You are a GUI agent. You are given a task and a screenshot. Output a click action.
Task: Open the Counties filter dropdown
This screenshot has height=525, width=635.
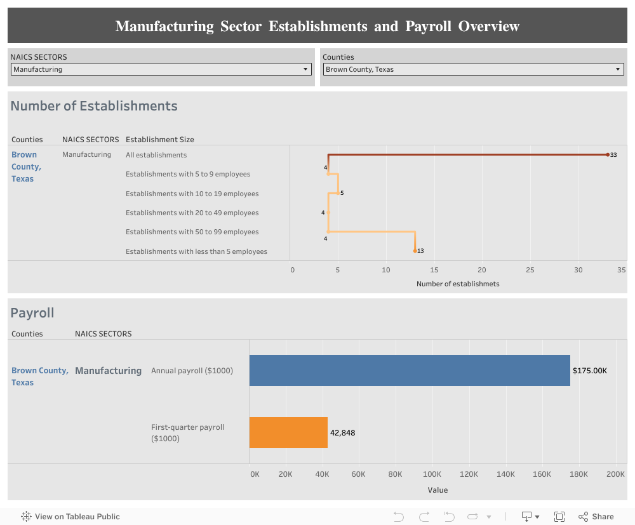pos(617,69)
